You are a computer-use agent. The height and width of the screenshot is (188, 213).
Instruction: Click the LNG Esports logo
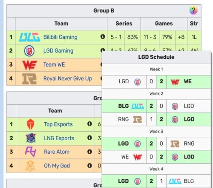(x=31, y=138)
